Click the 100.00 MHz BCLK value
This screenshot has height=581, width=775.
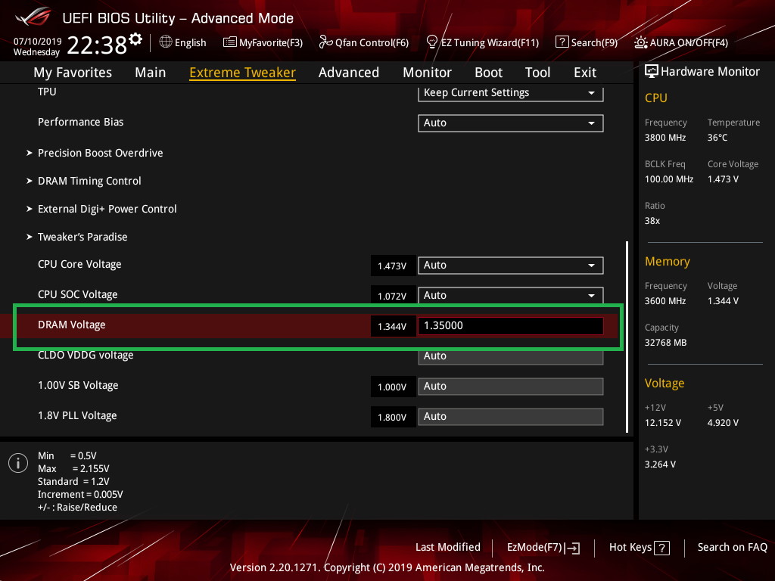pos(669,179)
